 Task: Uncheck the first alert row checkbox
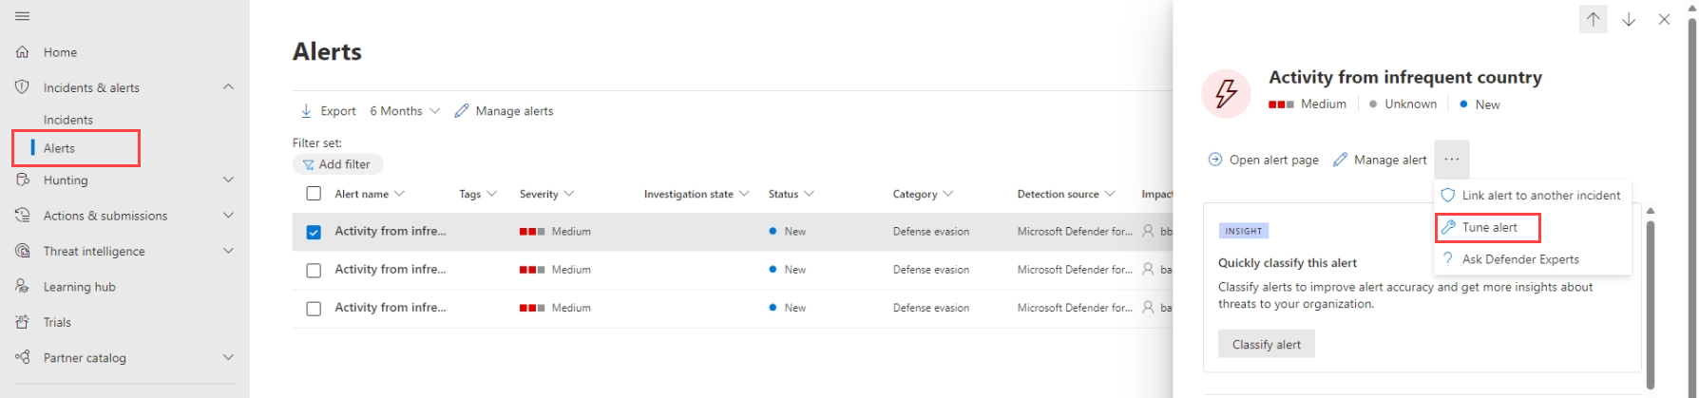[x=314, y=232]
